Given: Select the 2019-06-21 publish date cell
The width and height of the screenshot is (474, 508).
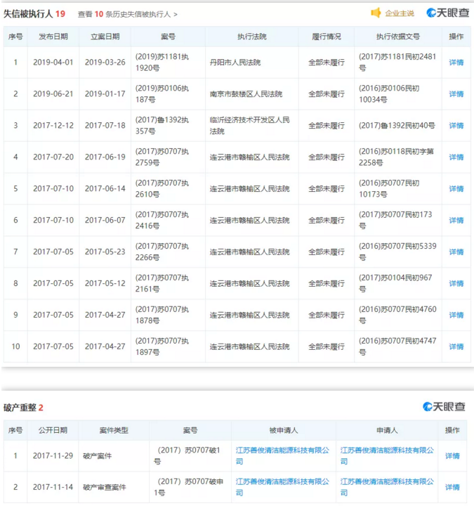Looking at the screenshot, I should pyautogui.click(x=53, y=94).
